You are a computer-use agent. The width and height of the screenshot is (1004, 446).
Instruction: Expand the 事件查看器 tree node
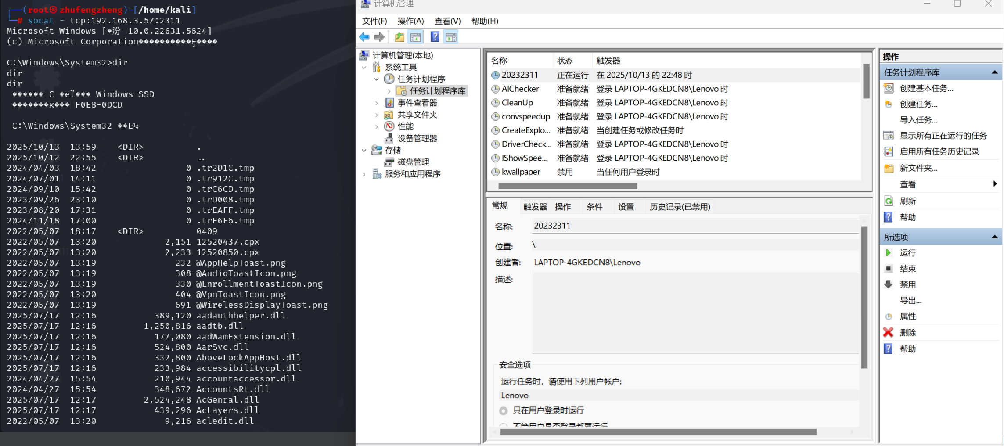(377, 103)
